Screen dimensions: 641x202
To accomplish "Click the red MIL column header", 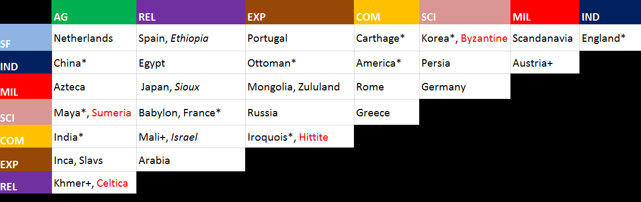I will (x=545, y=12).
